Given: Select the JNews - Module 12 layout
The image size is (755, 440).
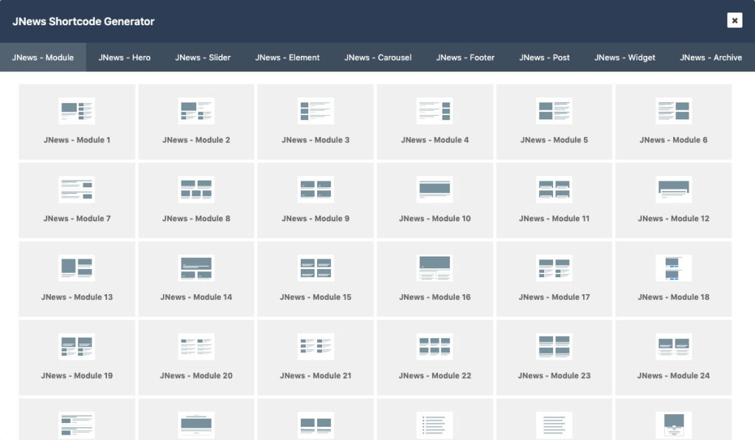Looking at the screenshot, I should [673, 200].
